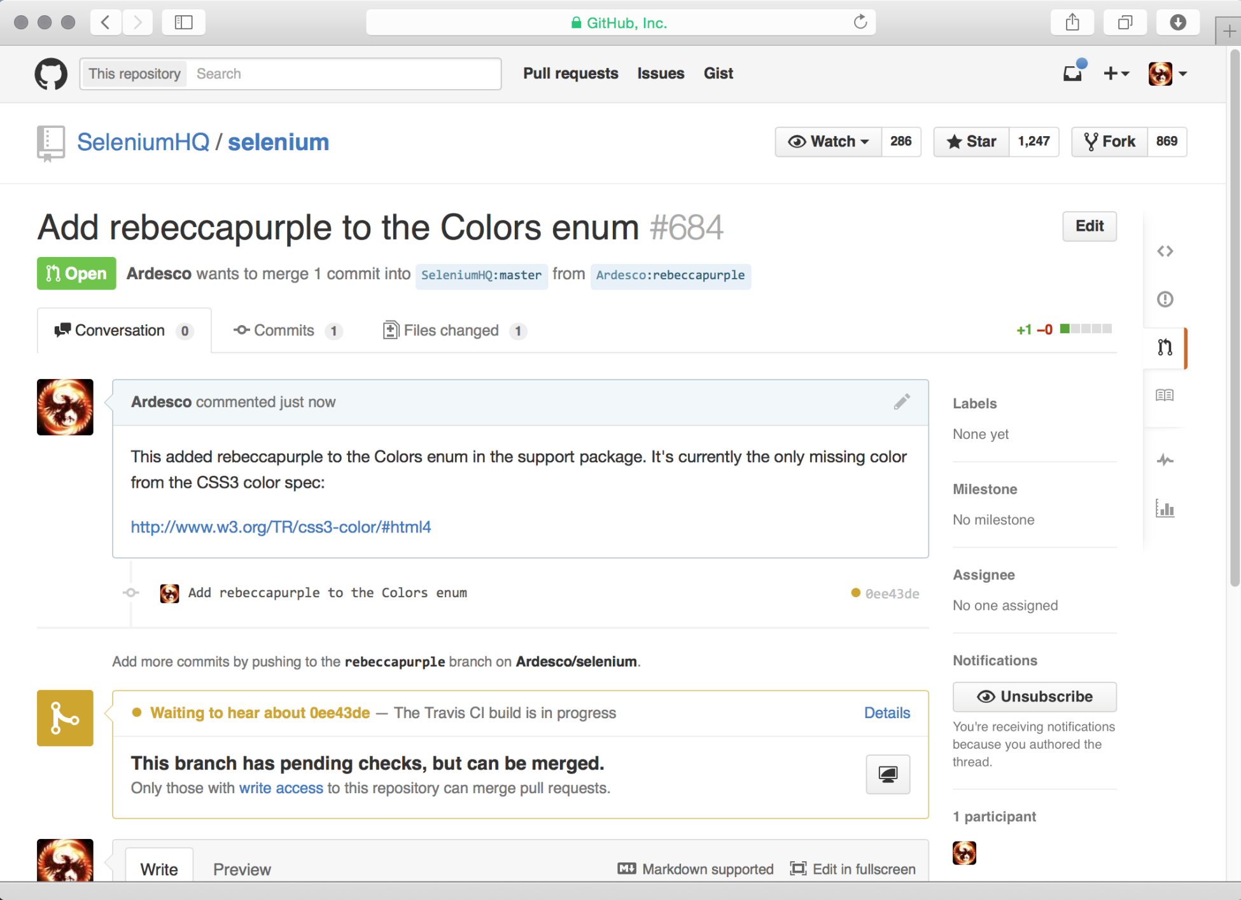The image size is (1241, 900).
Task: Switch to the Commits tab
Action: 288,331
